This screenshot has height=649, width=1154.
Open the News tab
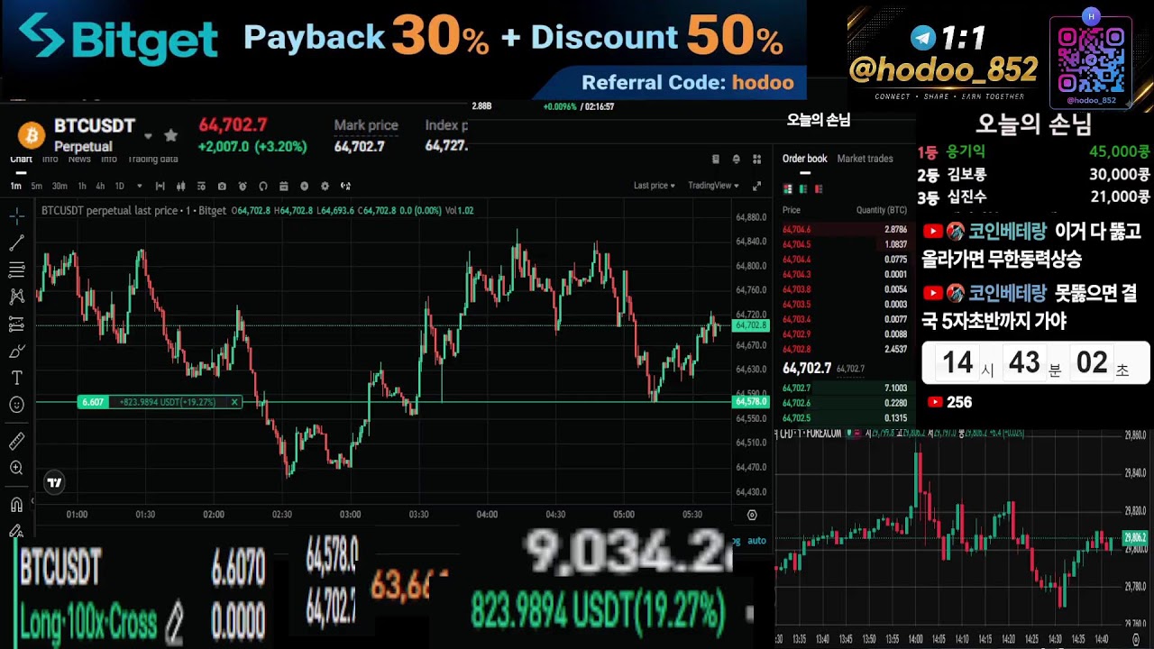coord(79,159)
